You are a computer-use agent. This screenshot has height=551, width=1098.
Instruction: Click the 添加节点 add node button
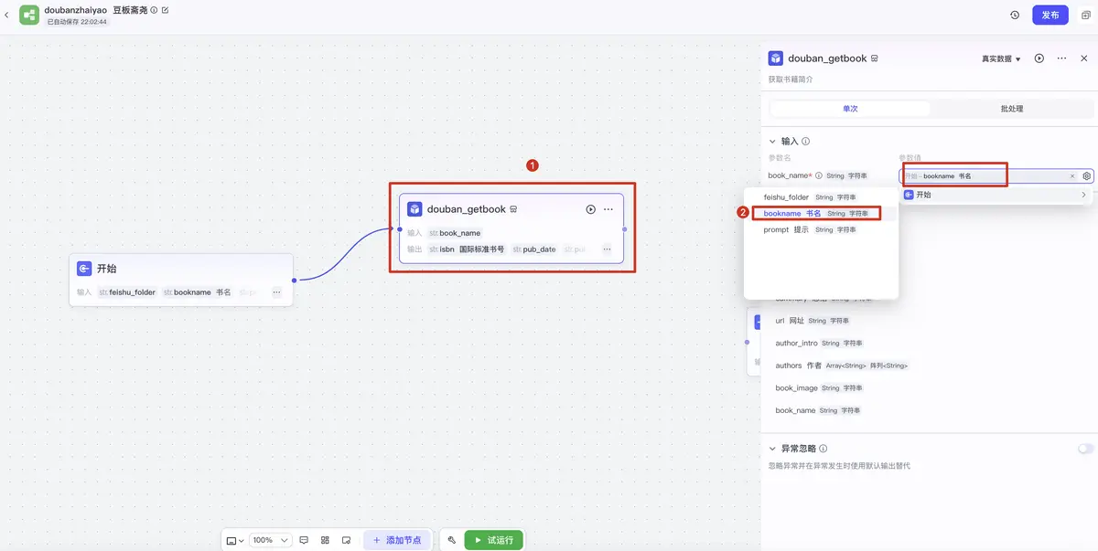tap(397, 540)
